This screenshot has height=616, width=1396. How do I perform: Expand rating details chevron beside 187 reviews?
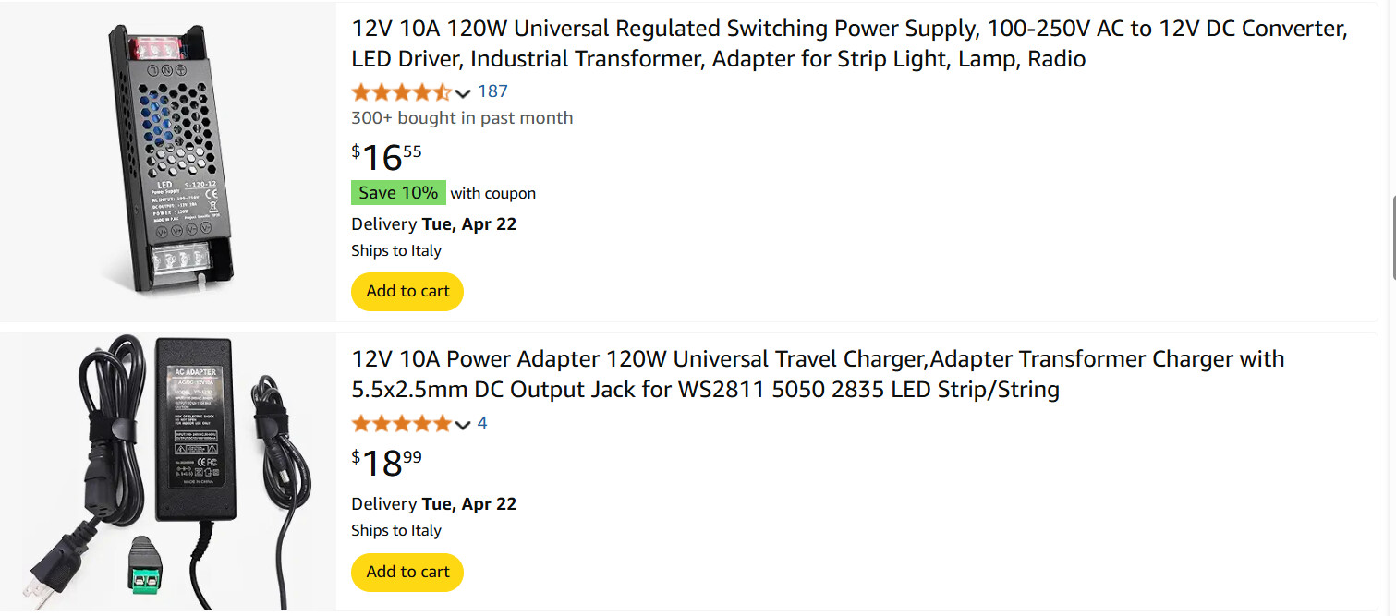pos(463,92)
